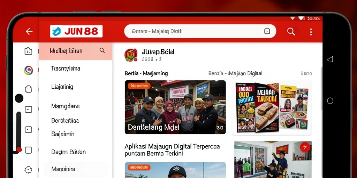Open the Tasntyinma menu entry
This screenshot has width=357, height=178.
(65, 68)
